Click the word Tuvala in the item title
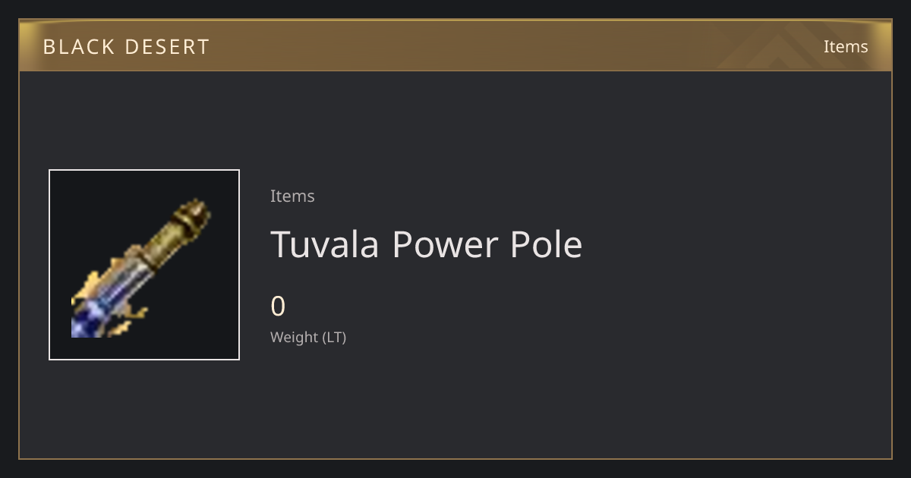911x478 pixels. [325, 244]
